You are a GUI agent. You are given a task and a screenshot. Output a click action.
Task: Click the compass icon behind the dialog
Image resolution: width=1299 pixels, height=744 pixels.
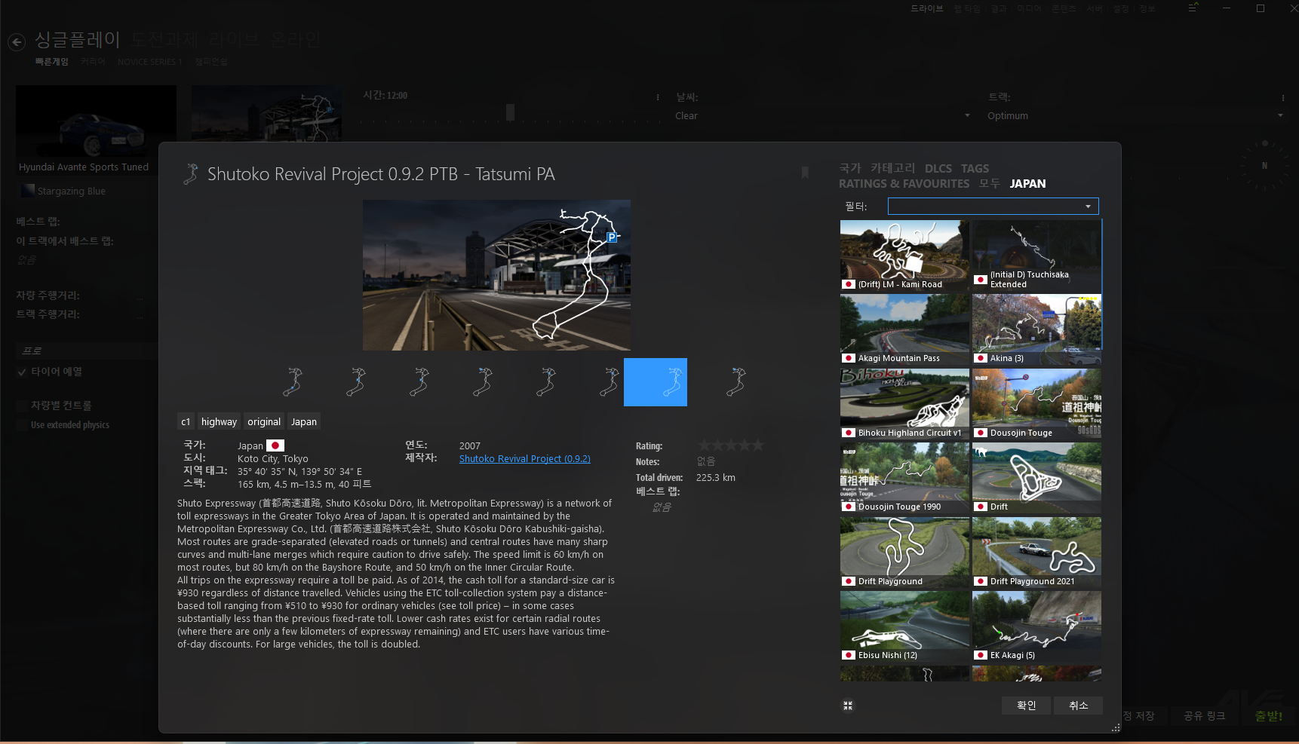tap(1264, 165)
